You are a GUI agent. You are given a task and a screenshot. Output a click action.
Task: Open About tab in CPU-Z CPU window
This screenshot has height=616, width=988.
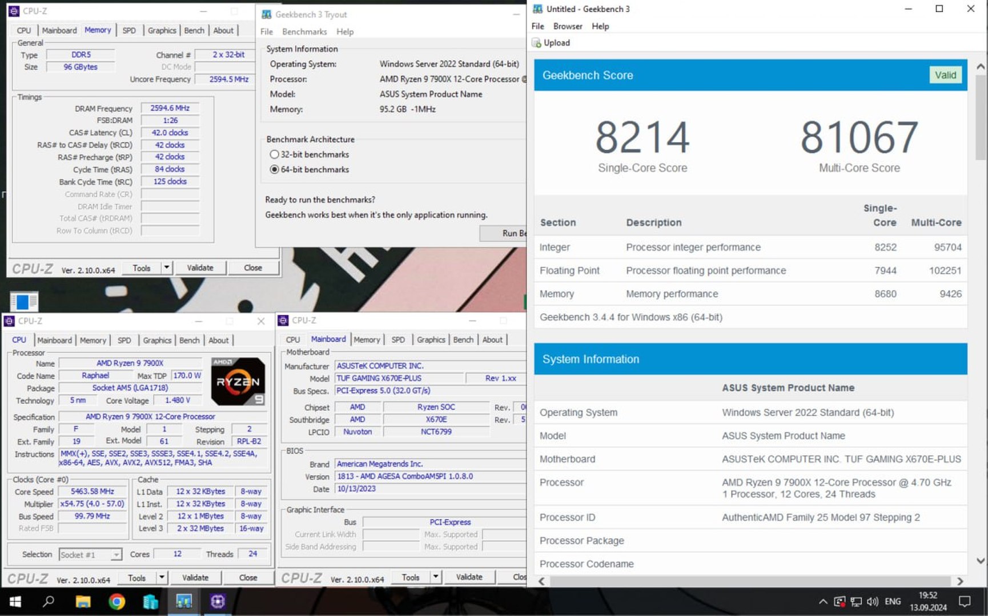(x=218, y=341)
